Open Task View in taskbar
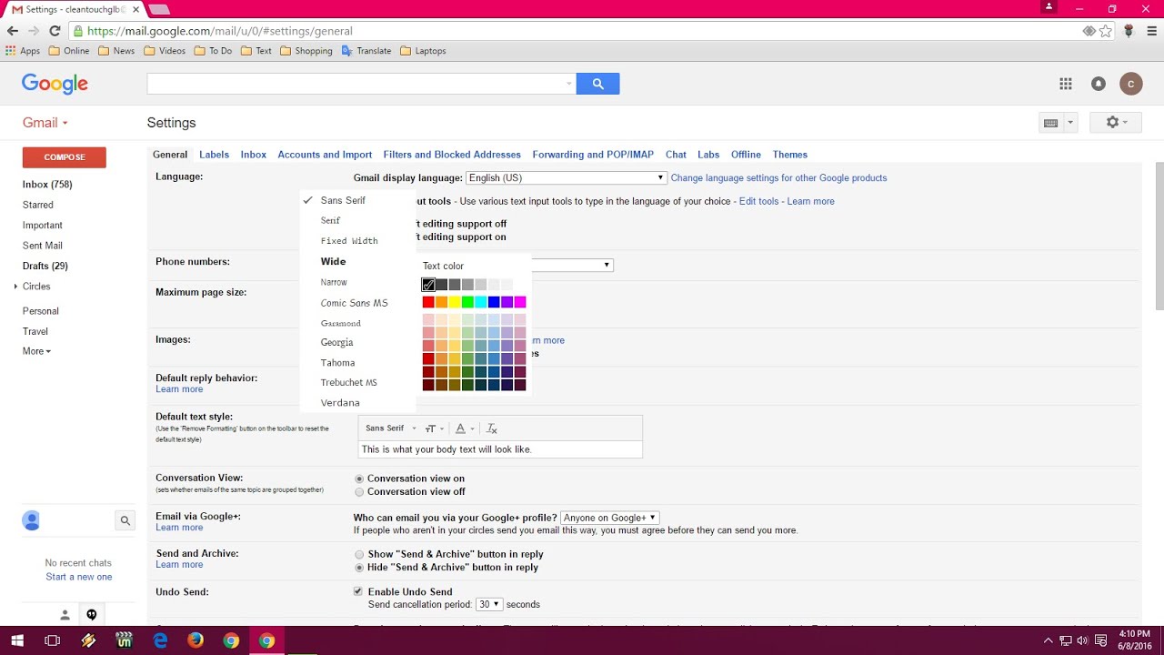This screenshot has height=655, width=1164. tap(53, 640)
